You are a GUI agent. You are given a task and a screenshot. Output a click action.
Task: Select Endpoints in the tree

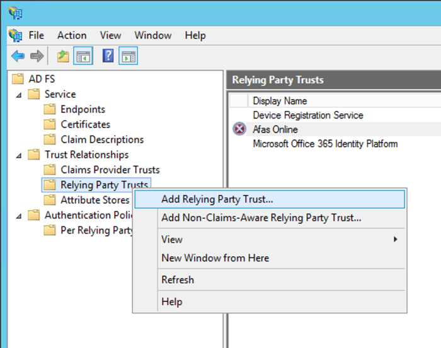[83, 109]
